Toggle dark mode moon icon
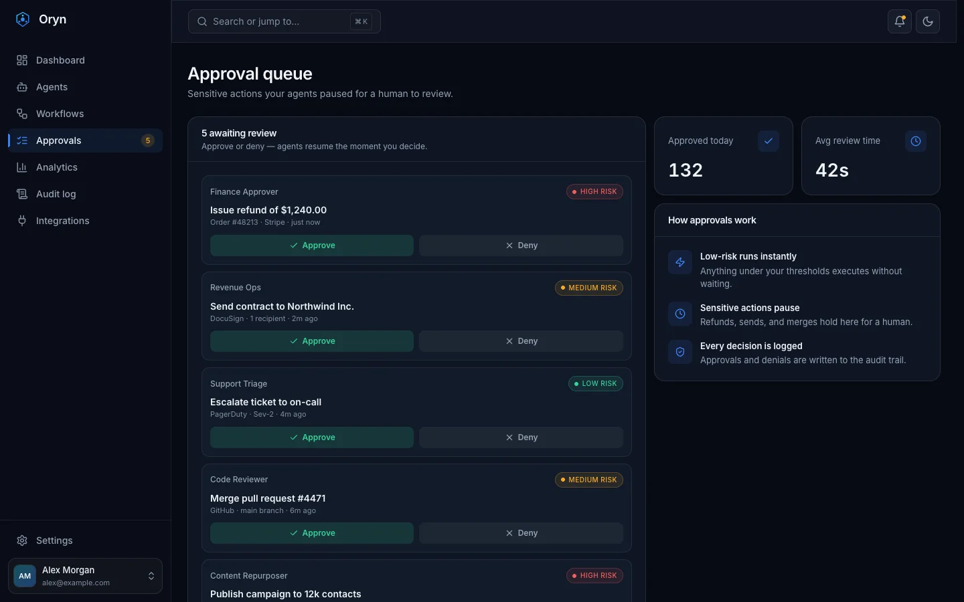The height and width of the screenshot is (602, 964). tap(928, 21)
